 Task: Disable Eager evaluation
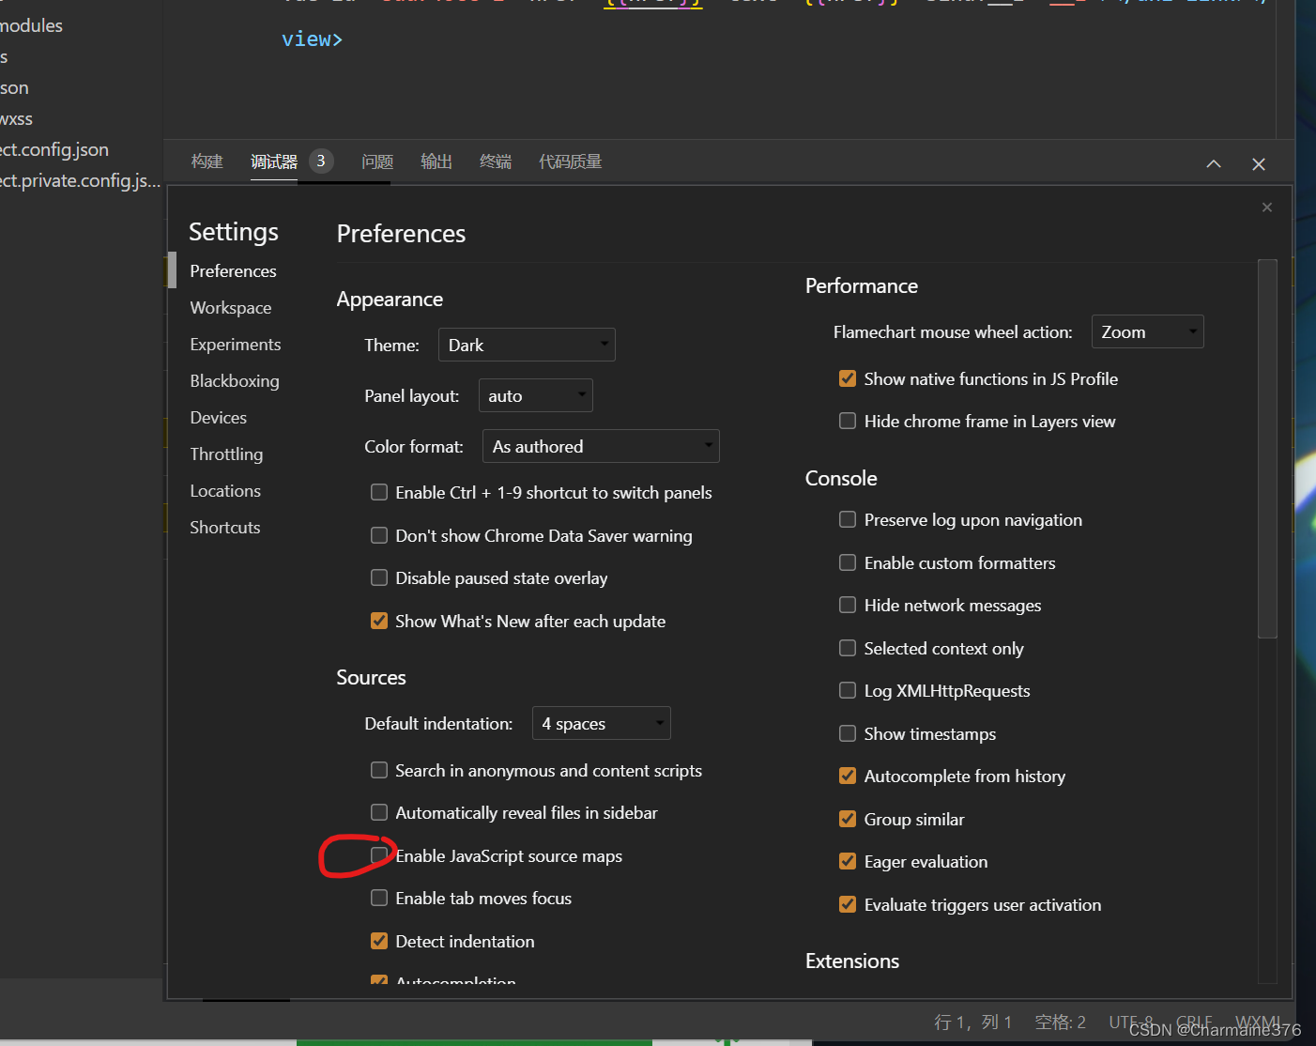pos(848,861)
